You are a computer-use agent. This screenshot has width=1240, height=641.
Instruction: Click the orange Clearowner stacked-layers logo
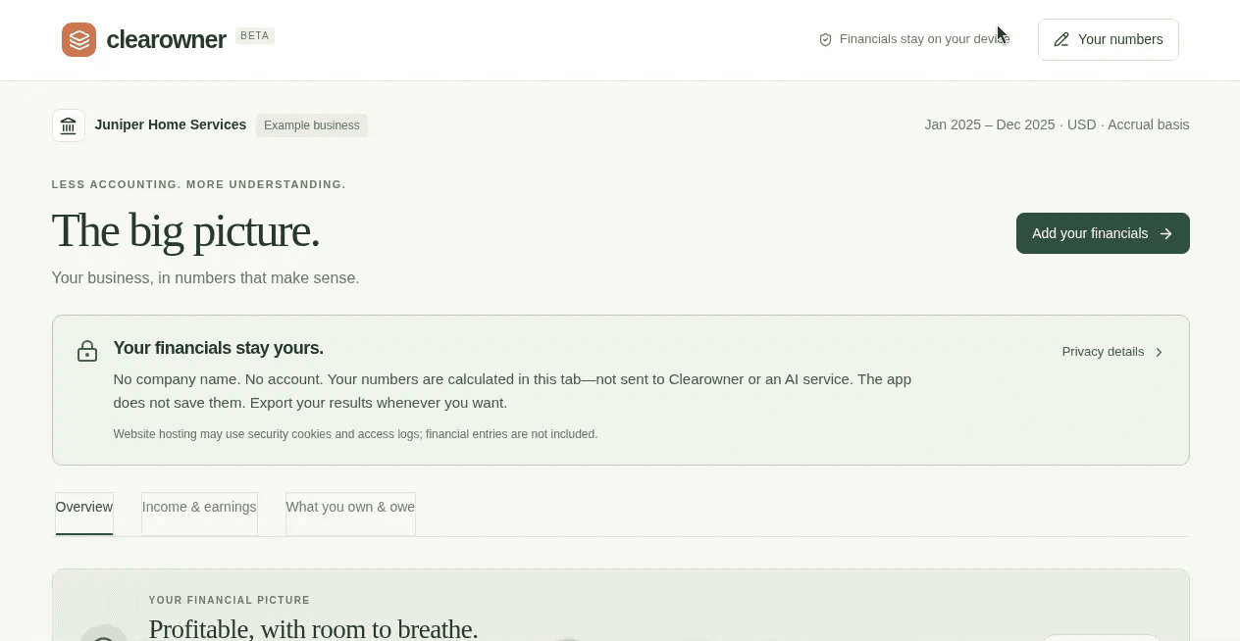click(x=78, y=39)
